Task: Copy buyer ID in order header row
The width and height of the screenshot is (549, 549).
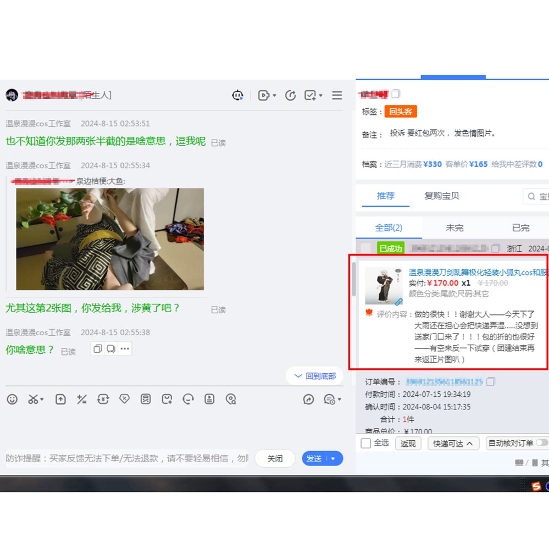Action: [496, 248]
